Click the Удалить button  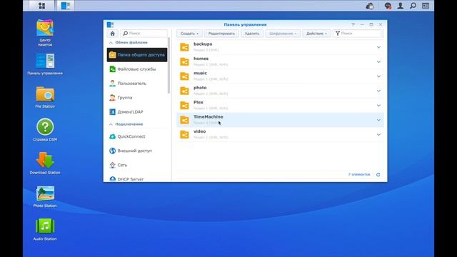tap(252, 34)
